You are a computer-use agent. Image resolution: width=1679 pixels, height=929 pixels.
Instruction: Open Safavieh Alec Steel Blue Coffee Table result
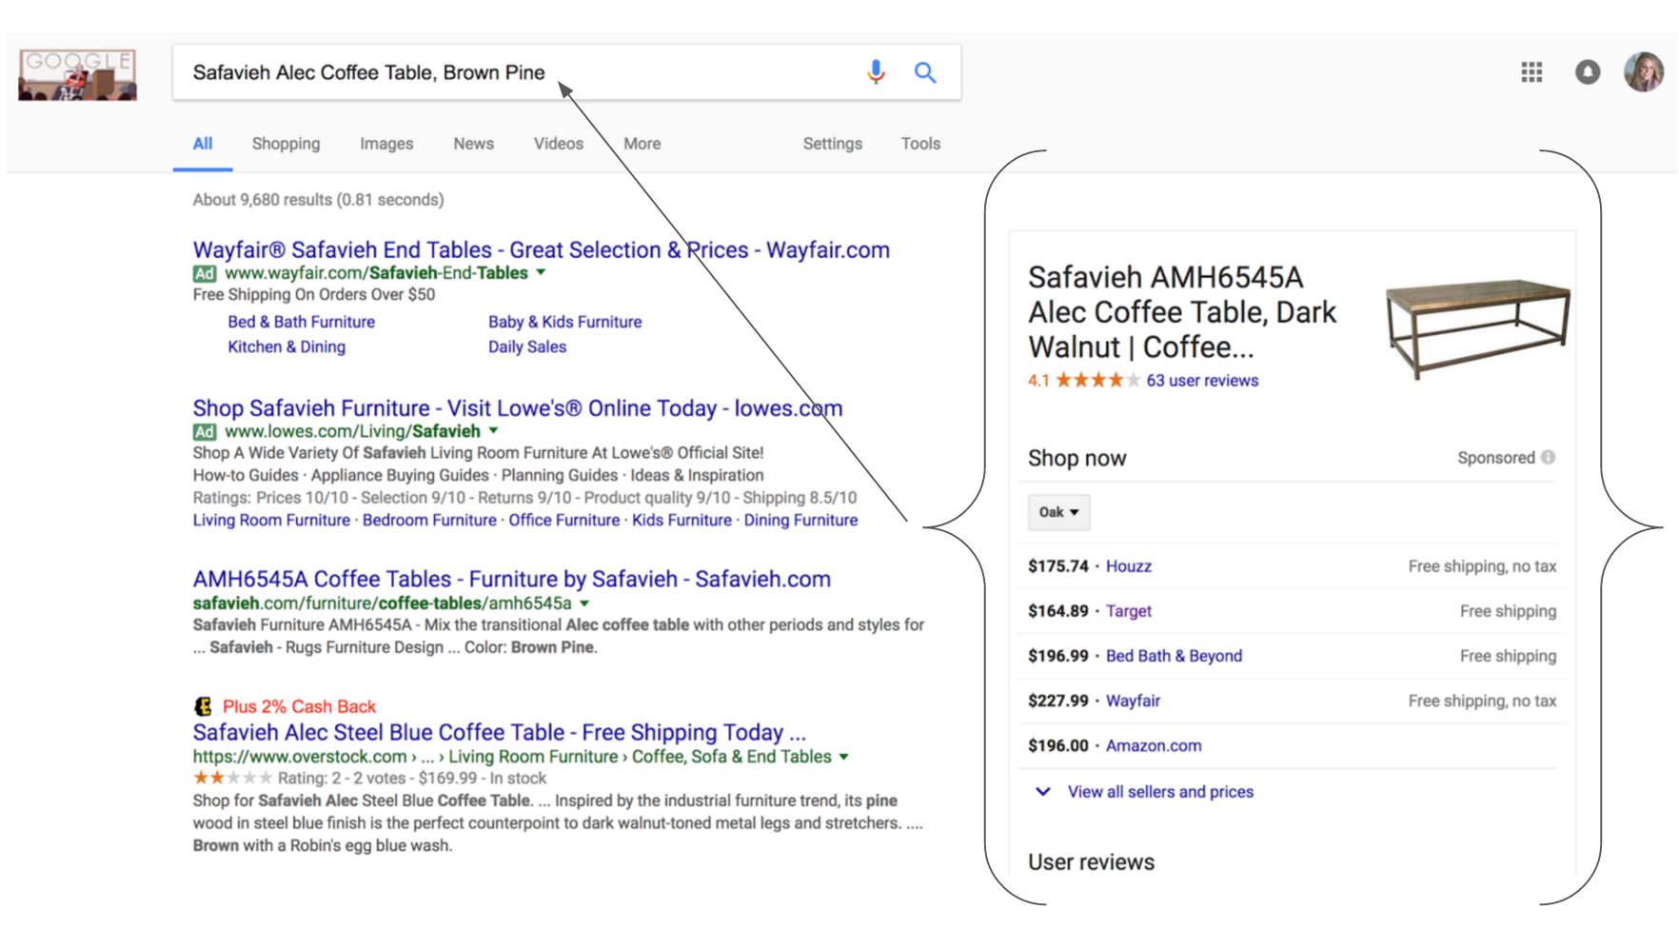point(499,733)
